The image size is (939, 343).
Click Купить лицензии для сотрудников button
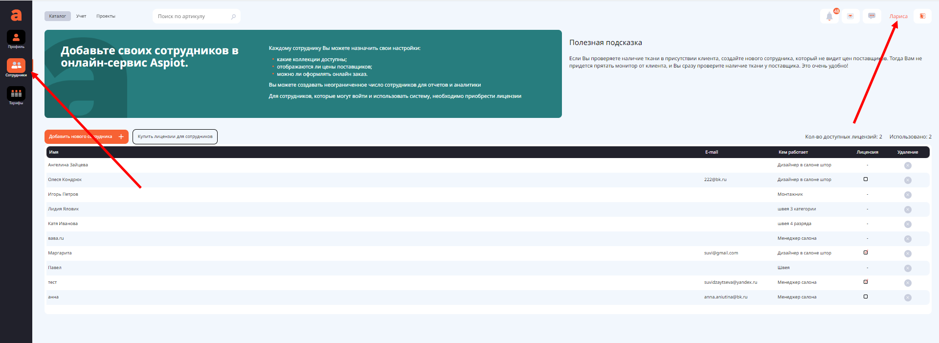tap(175, 137)
